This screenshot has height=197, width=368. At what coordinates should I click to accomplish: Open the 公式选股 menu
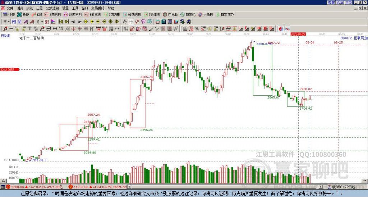(52, 8)
